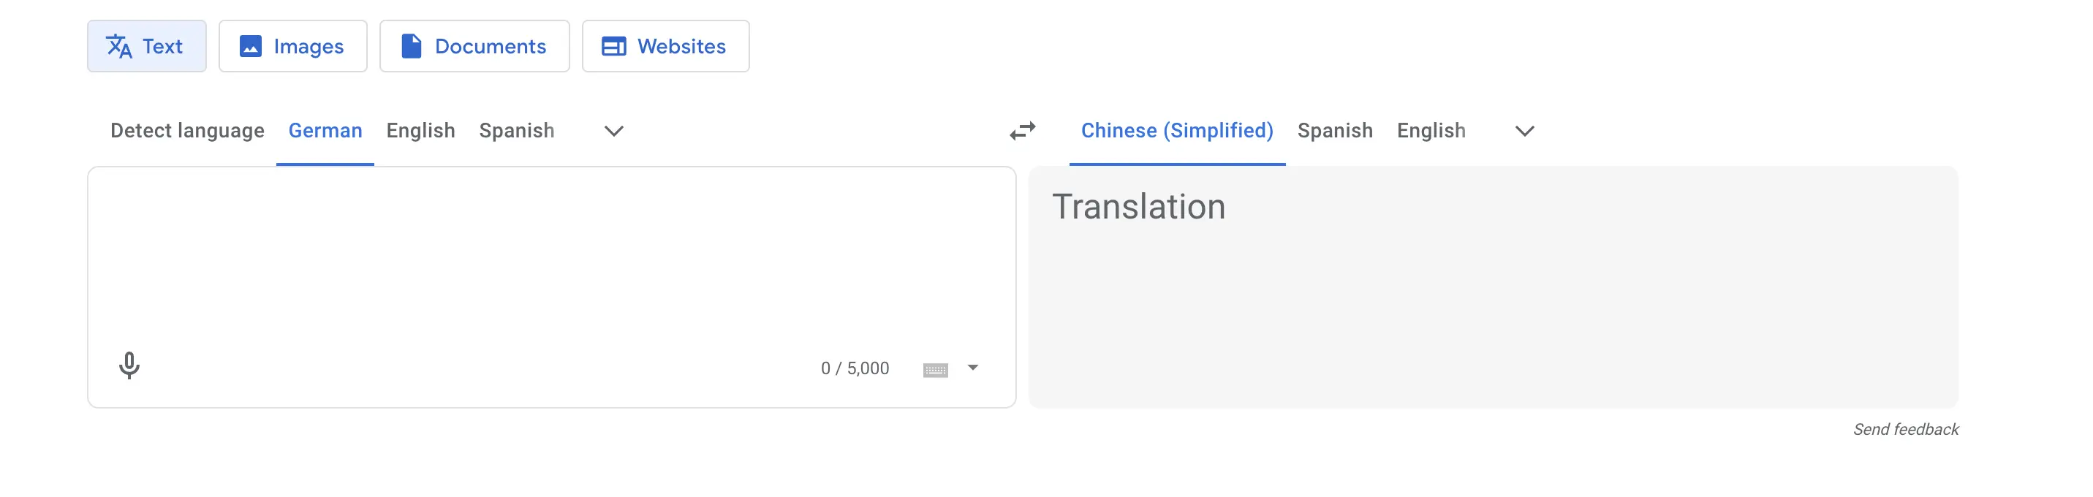The height and width of the screenshot is (497, 2093).
Task: Toggle source language to English
Action: [420, 130]
